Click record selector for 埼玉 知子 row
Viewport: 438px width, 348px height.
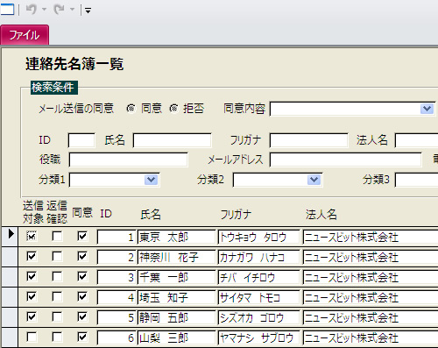(10, 297)
